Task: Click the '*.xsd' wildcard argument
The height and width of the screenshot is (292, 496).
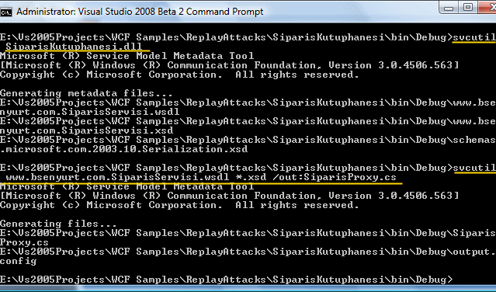Action: [251, 177]
